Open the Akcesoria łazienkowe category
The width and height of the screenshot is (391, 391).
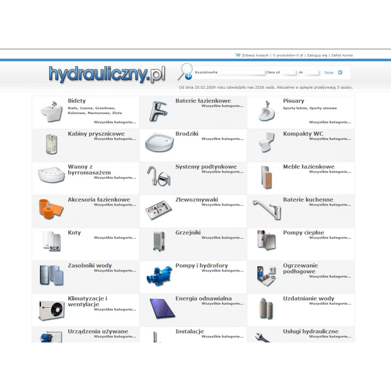pyautogui.click(x=99, y=199)
